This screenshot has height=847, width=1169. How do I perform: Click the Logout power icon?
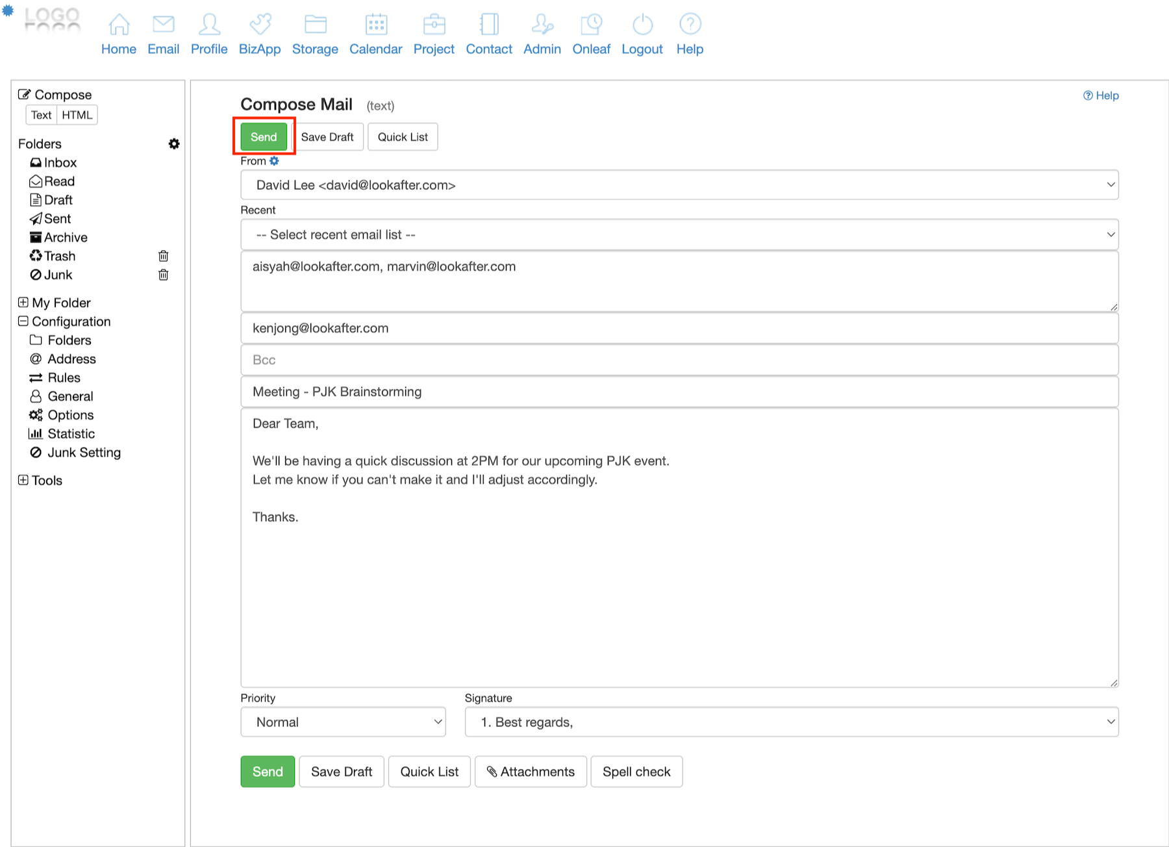(x=642, y=25)
